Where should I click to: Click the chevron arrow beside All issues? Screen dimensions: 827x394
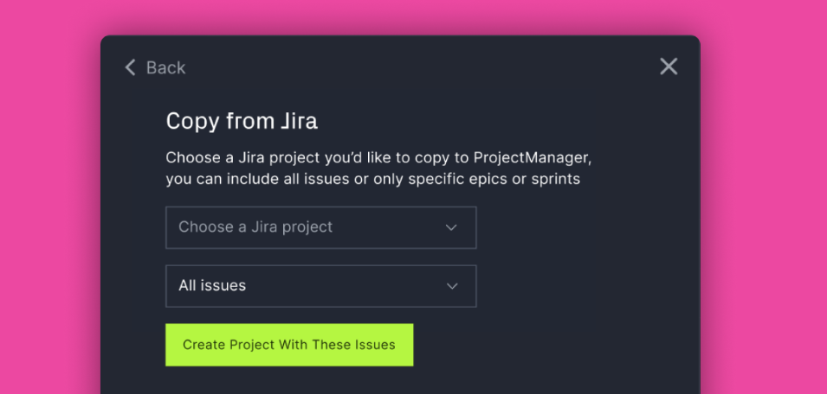(x=451, y=286)
